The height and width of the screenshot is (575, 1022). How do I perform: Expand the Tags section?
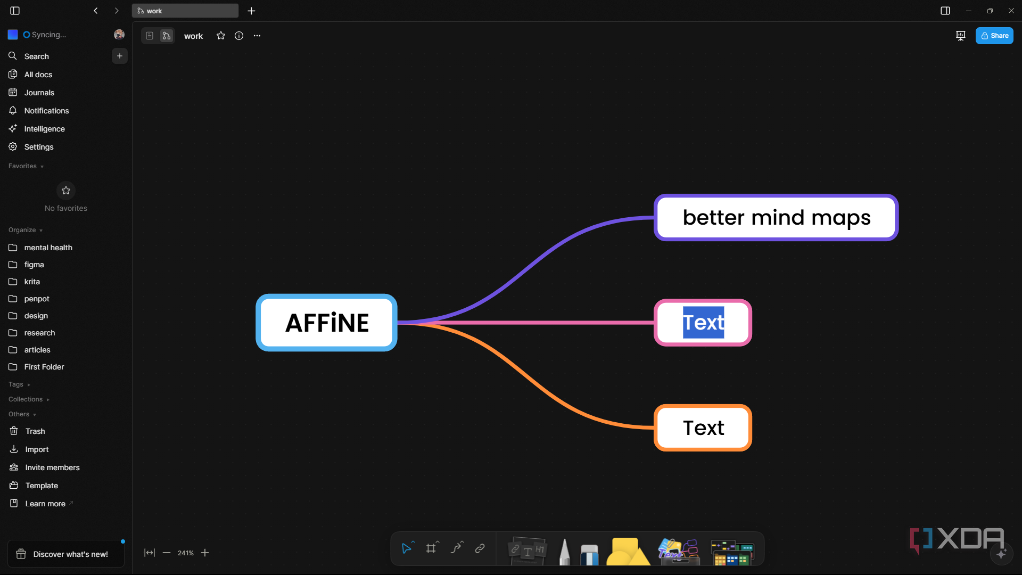click(19, 384)
